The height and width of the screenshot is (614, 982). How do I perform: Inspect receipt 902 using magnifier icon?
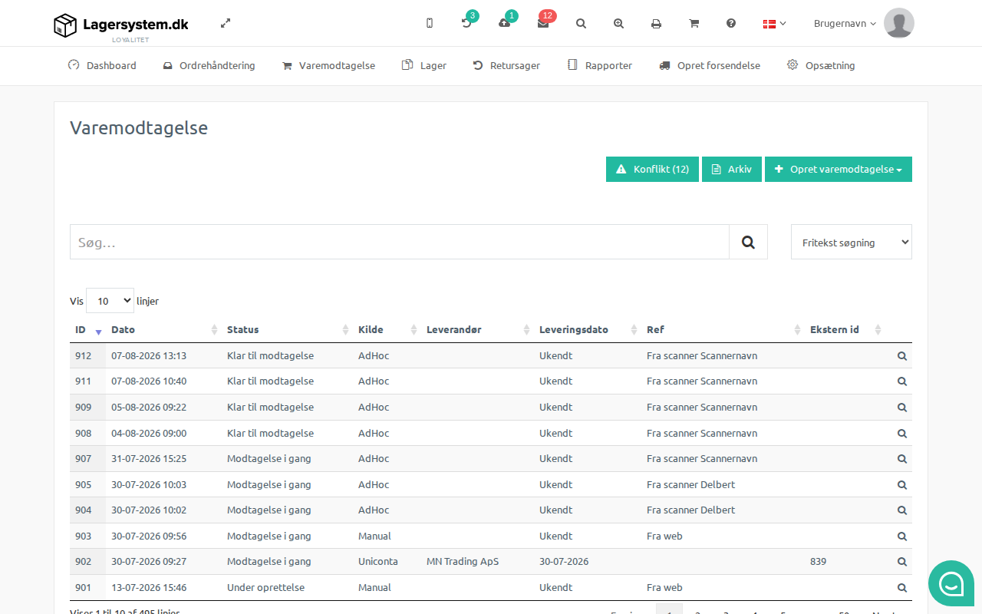point(902,562)
